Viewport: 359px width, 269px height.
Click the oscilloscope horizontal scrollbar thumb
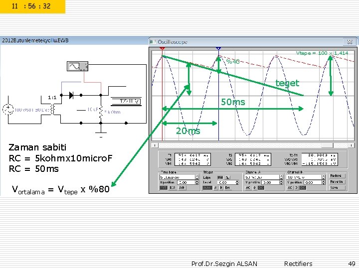coord(328,145)
